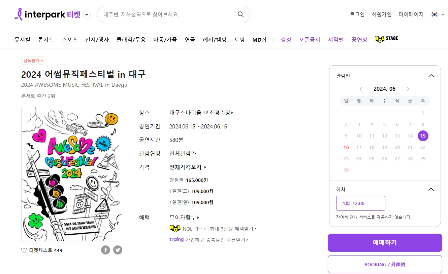Open NOL STAGE logo link
The height and width of the screenshot is (274, 448).
[x=386, y=39]
